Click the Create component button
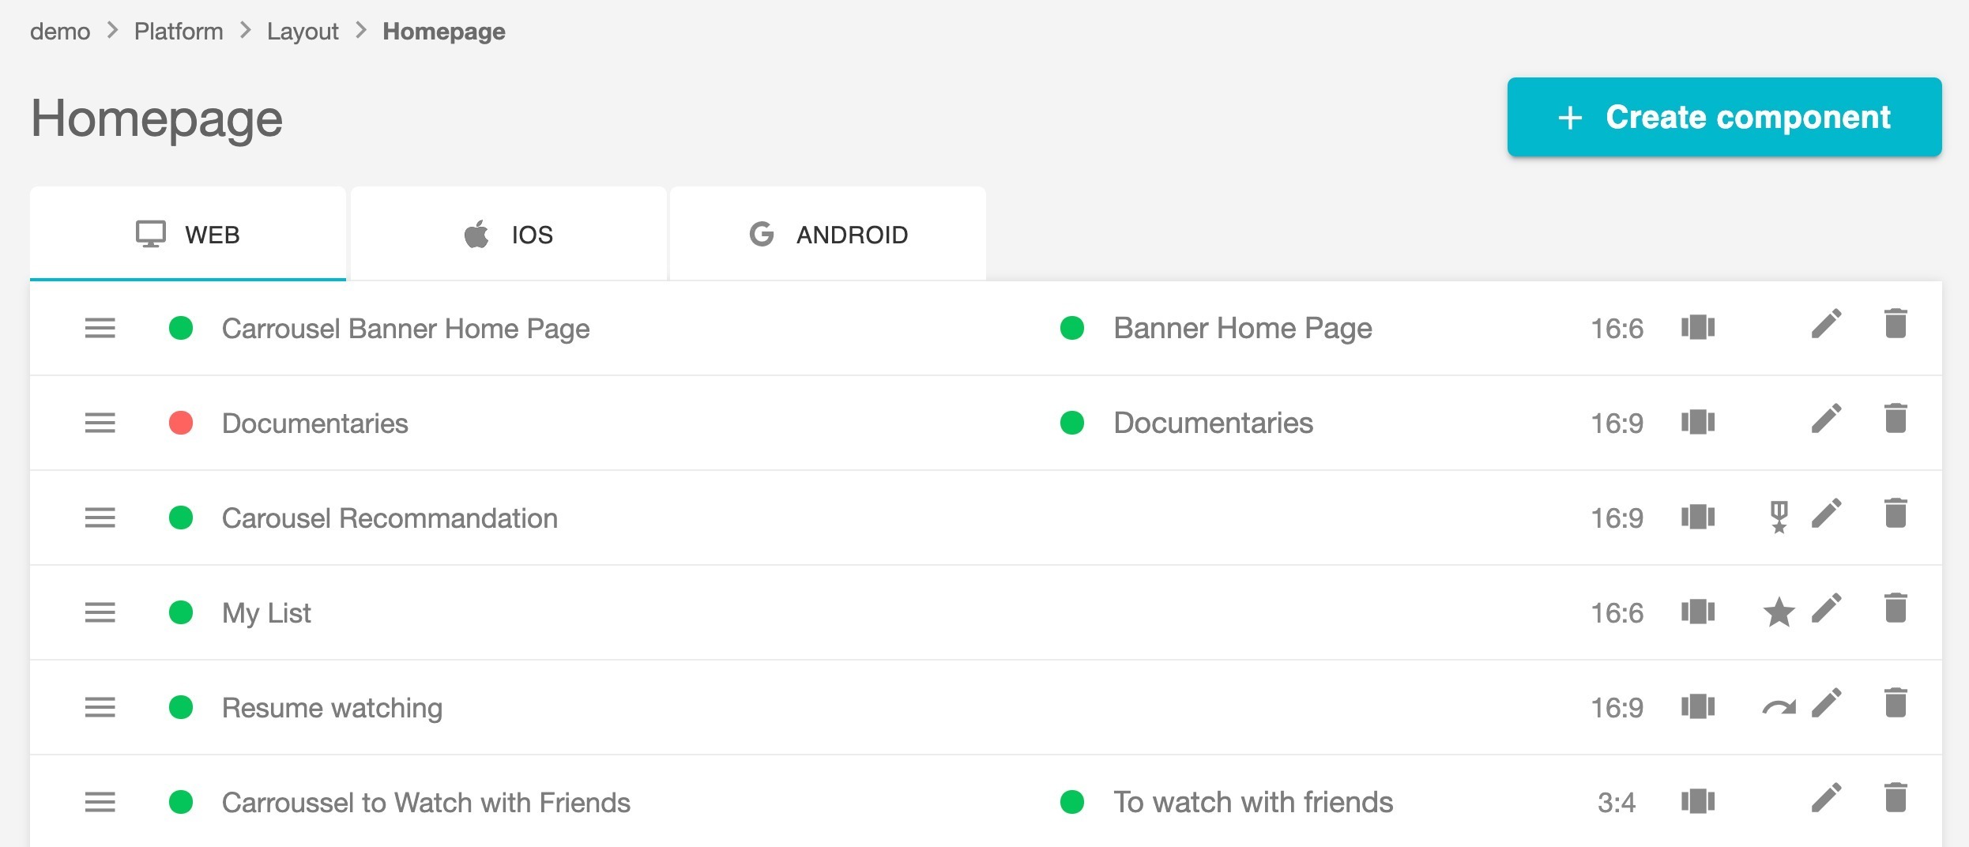 pyautogui.click(x=1724, y=117)
